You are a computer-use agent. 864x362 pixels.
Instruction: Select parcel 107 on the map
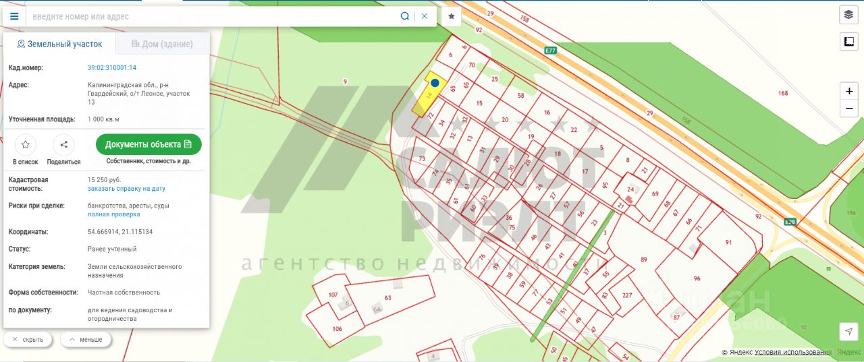pyautogui.click(x=333, y=295)
